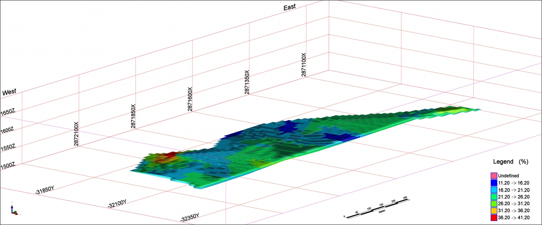Select the dark blue 11.20 -> 16.20 swatch
Viewport: 542px width, 225px height.
(x=494, y=183)
